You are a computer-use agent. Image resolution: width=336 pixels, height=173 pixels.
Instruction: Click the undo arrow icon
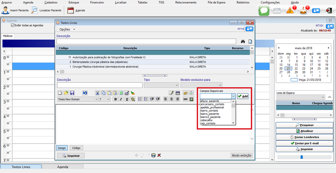[85, 93]
